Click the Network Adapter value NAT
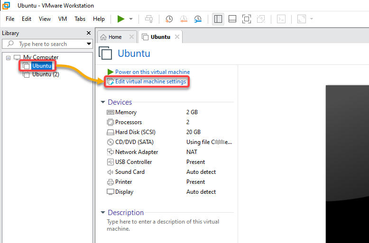 point(192,152)
